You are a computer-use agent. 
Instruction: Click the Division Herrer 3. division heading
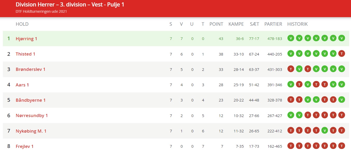[70, 5]
